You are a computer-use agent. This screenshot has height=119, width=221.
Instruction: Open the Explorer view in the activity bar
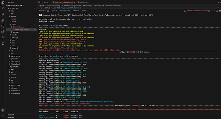[x=3, y=3]
